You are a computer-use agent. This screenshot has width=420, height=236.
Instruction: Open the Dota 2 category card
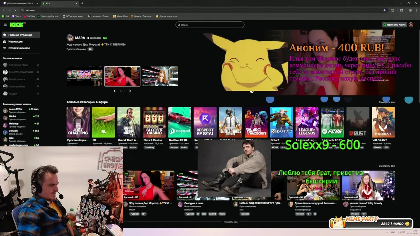tap(282, 122)
